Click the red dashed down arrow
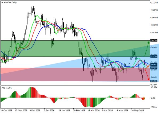 [x=147, y=74]
